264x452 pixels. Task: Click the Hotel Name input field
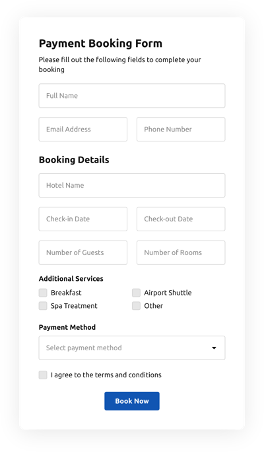[x=132, y=185]
